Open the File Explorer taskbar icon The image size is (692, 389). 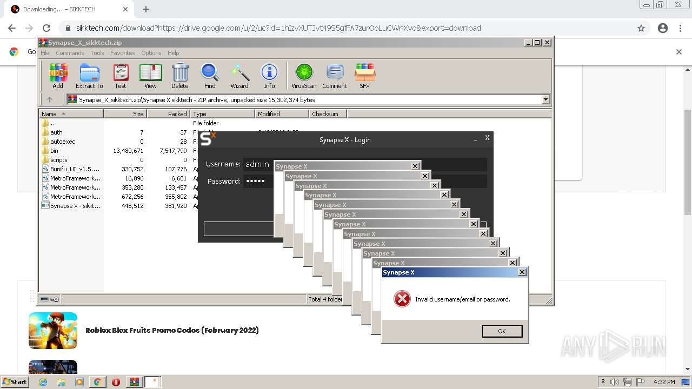(61, 382)
